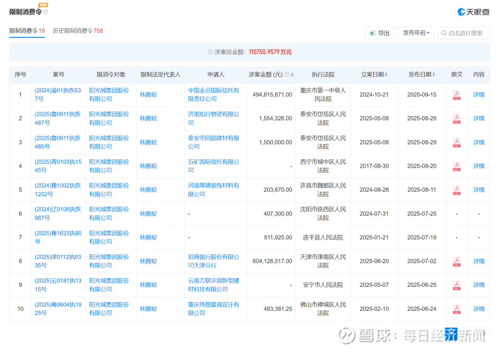The height and width of the screenshot is (351, 500).
Task: Open case (2025)鲁0911执恢485号
Action: tap(58, 143)
